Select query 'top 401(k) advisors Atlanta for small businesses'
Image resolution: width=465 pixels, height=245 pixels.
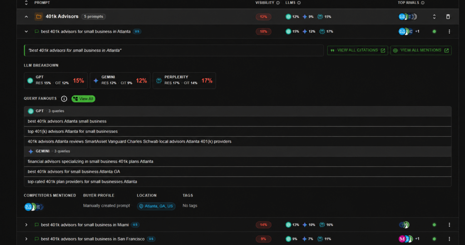tap(237, 131)
